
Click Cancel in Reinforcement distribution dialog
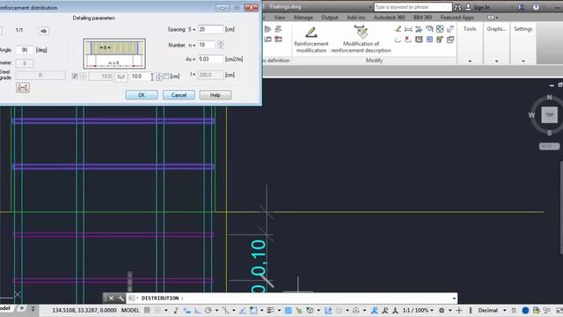click(x=179, y=95)
